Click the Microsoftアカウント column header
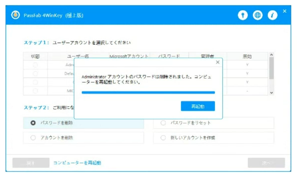This screenshot has height=176, width=297. [129, 56]
